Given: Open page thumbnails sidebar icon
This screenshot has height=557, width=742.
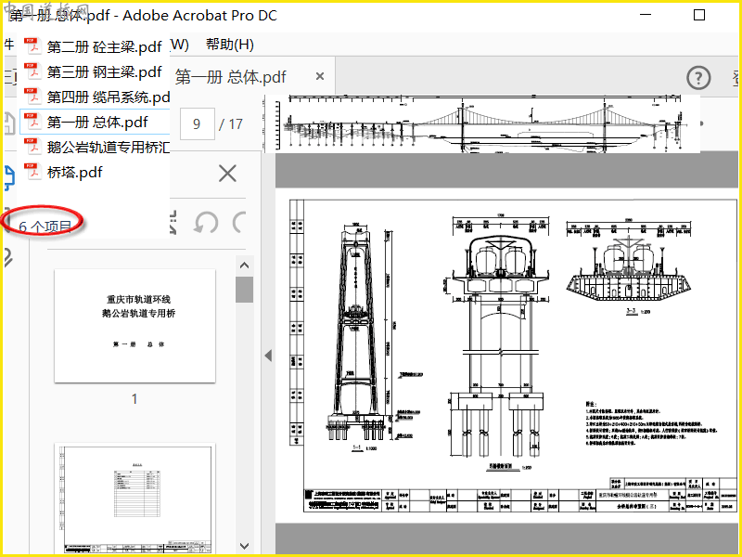Looking at the screenshot, I should point(9,178).
